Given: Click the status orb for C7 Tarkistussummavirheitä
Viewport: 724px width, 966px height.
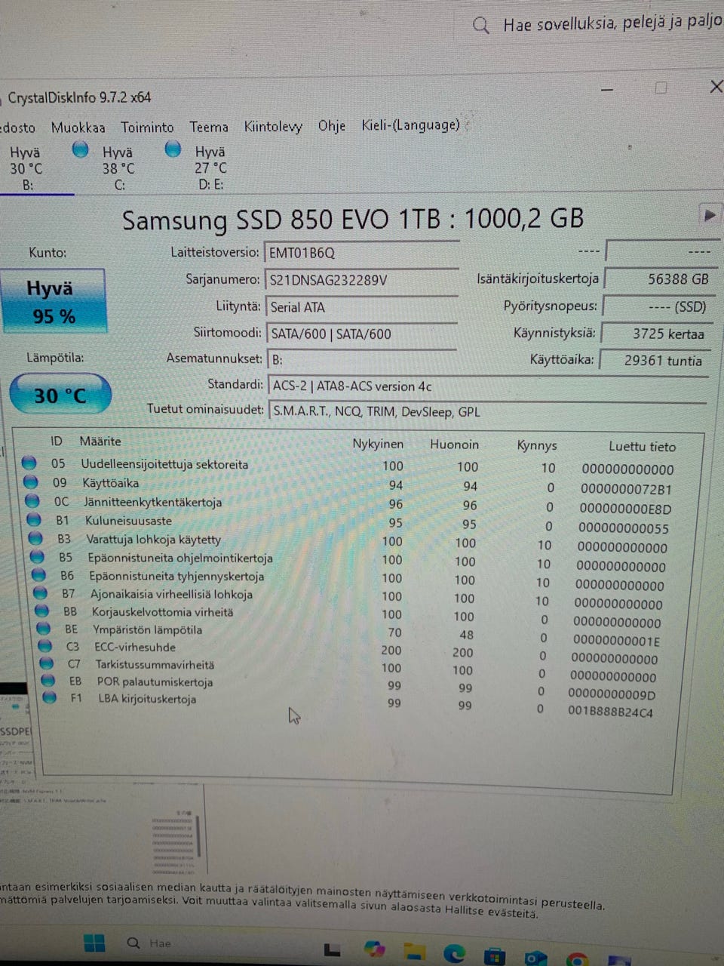Looking at the screenshot, I should point(47,663).
